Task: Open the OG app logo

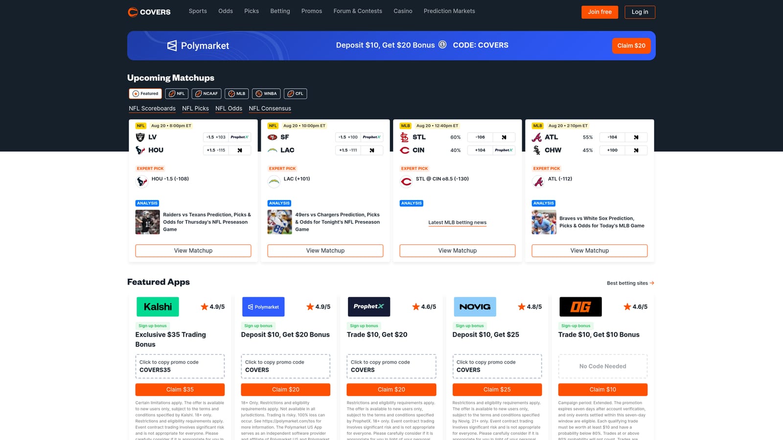Action: click(580, 307)
